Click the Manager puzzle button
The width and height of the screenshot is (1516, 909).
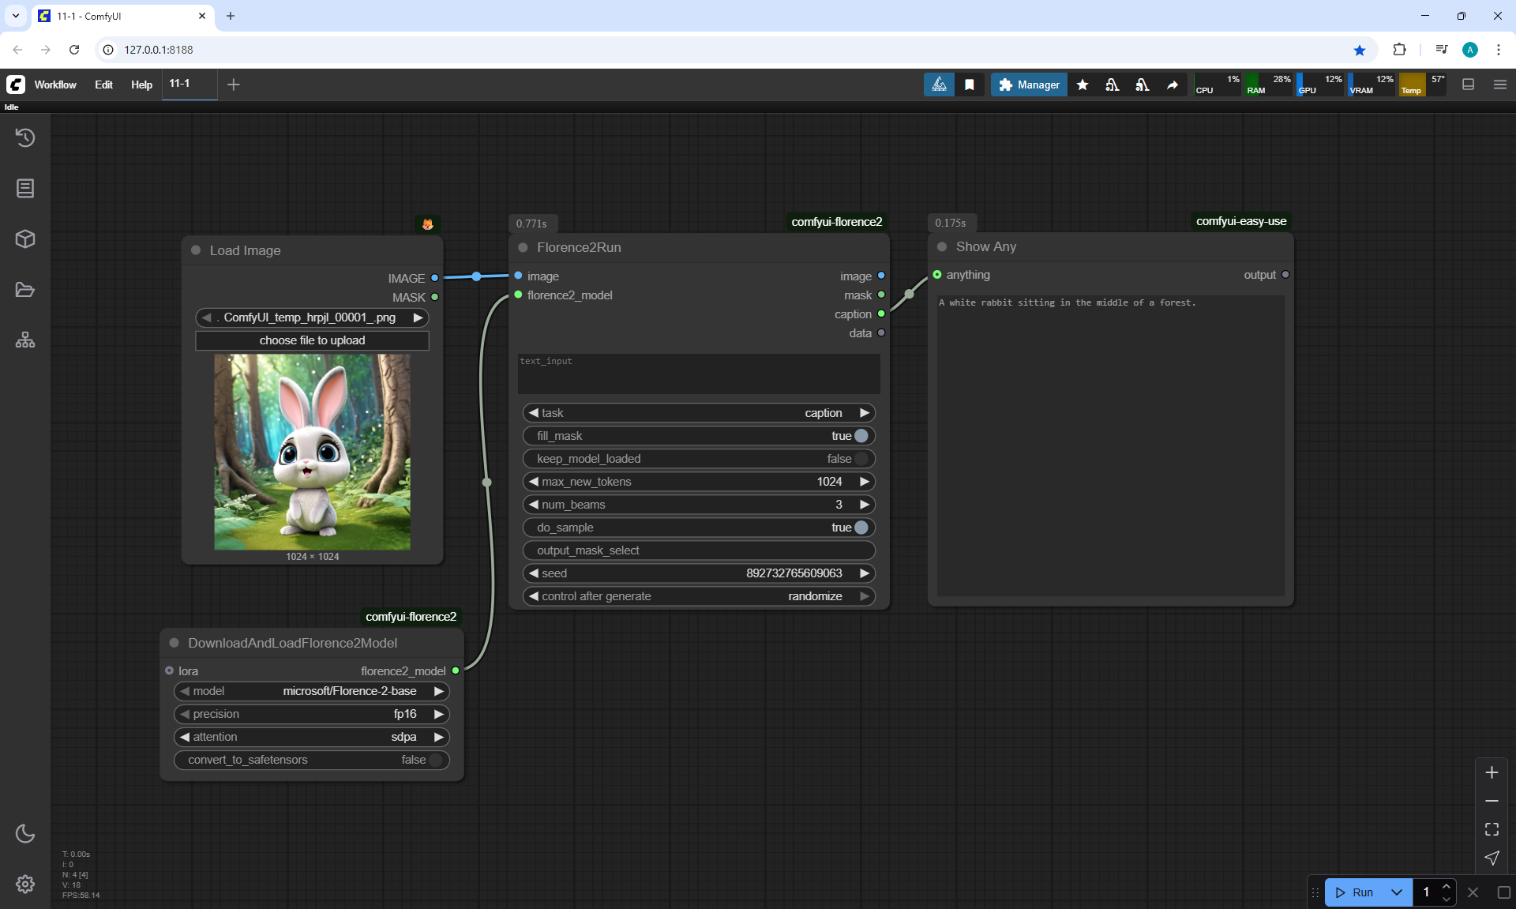(1029, 85)
